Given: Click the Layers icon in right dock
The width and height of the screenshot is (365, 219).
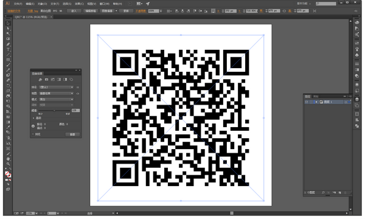Looking at the screenshot, I should [357, 99].
